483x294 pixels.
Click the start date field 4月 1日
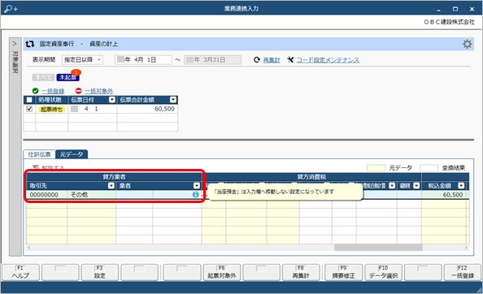[143, 59]
